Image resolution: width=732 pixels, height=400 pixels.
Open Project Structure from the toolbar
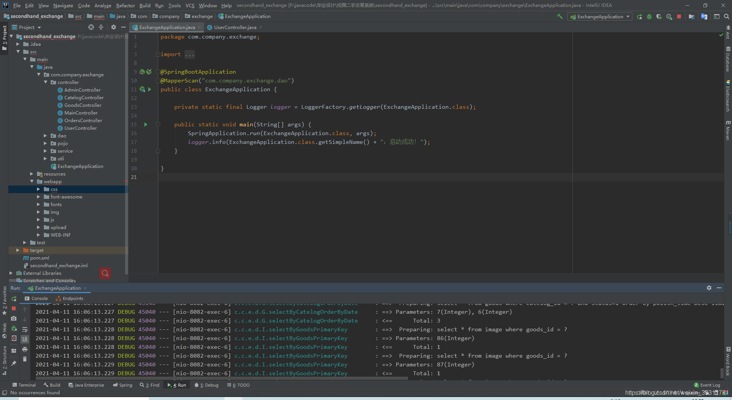pyautogui.click(x=692, y=16)
